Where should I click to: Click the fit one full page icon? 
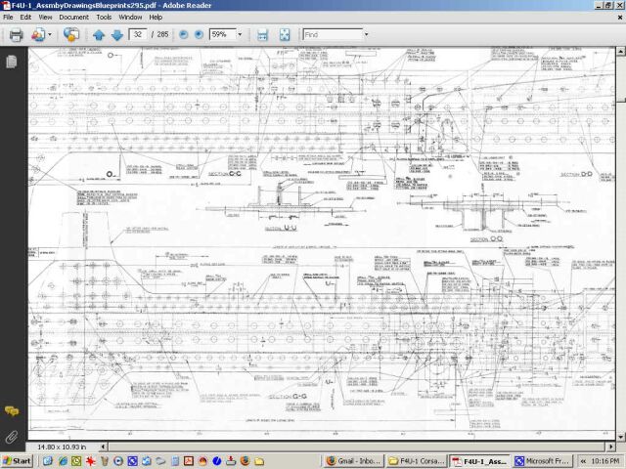click(x=285, y=34)
